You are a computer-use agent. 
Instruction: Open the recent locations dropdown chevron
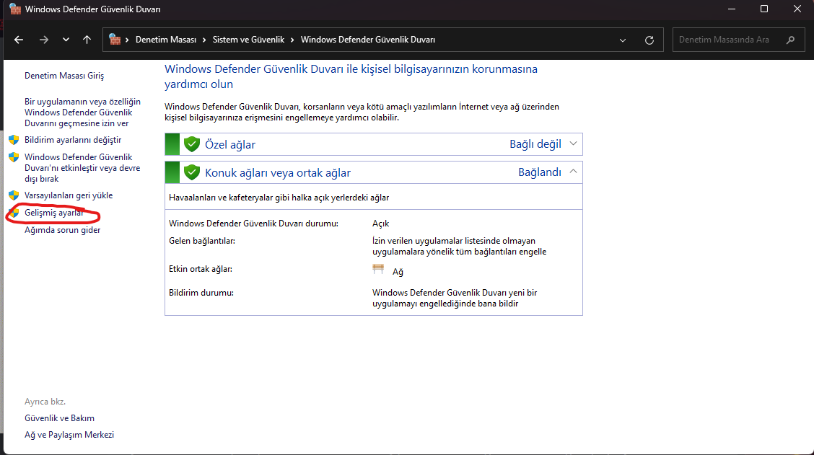[66, 40]
